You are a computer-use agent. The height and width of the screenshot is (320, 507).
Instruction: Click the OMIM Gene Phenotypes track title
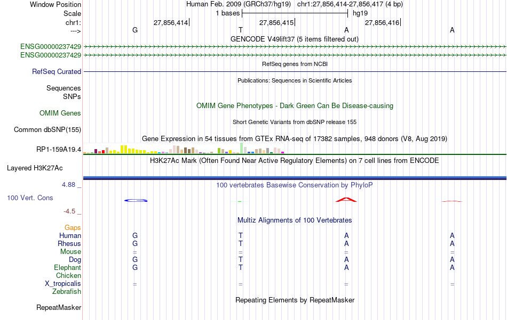coord(295,106)
